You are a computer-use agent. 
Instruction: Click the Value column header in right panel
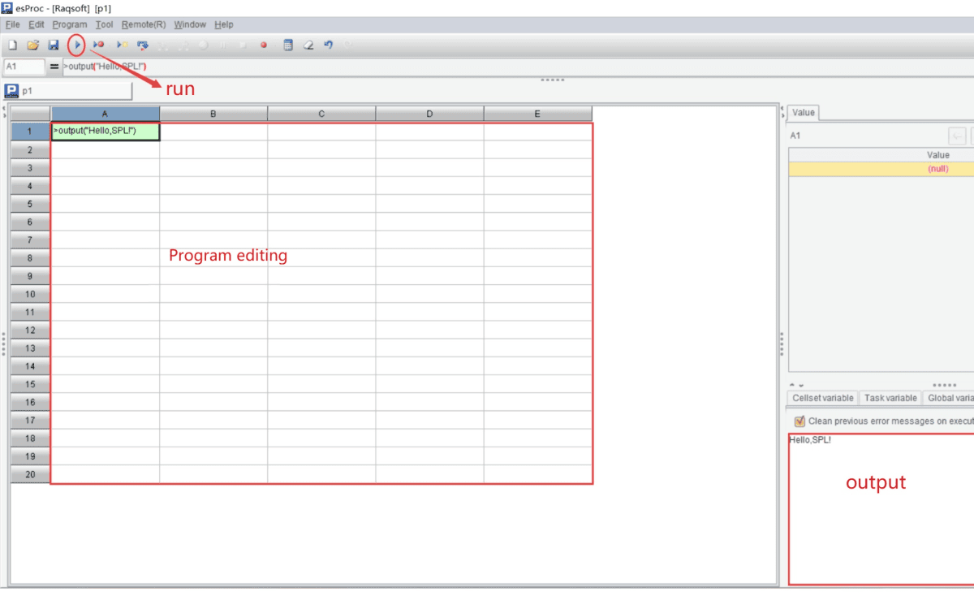[x=881, y=154]
